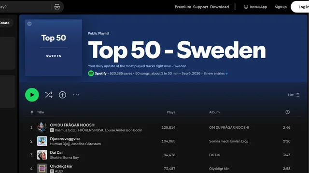Open artist Shakira

56,158
